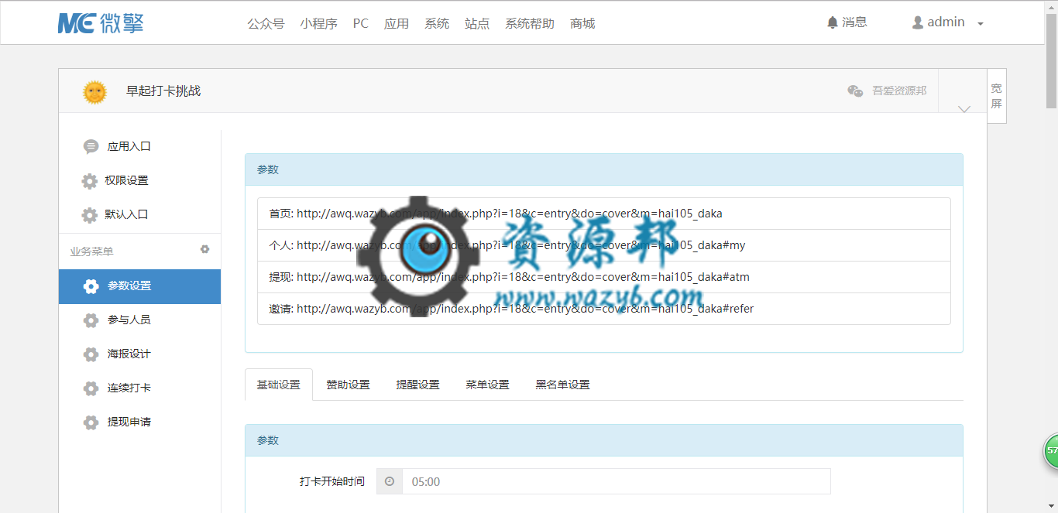Viewport: 1058px width, 513px height.
Task: Click the gear icon beside 权限设置
Action: [x=90, y=181]
